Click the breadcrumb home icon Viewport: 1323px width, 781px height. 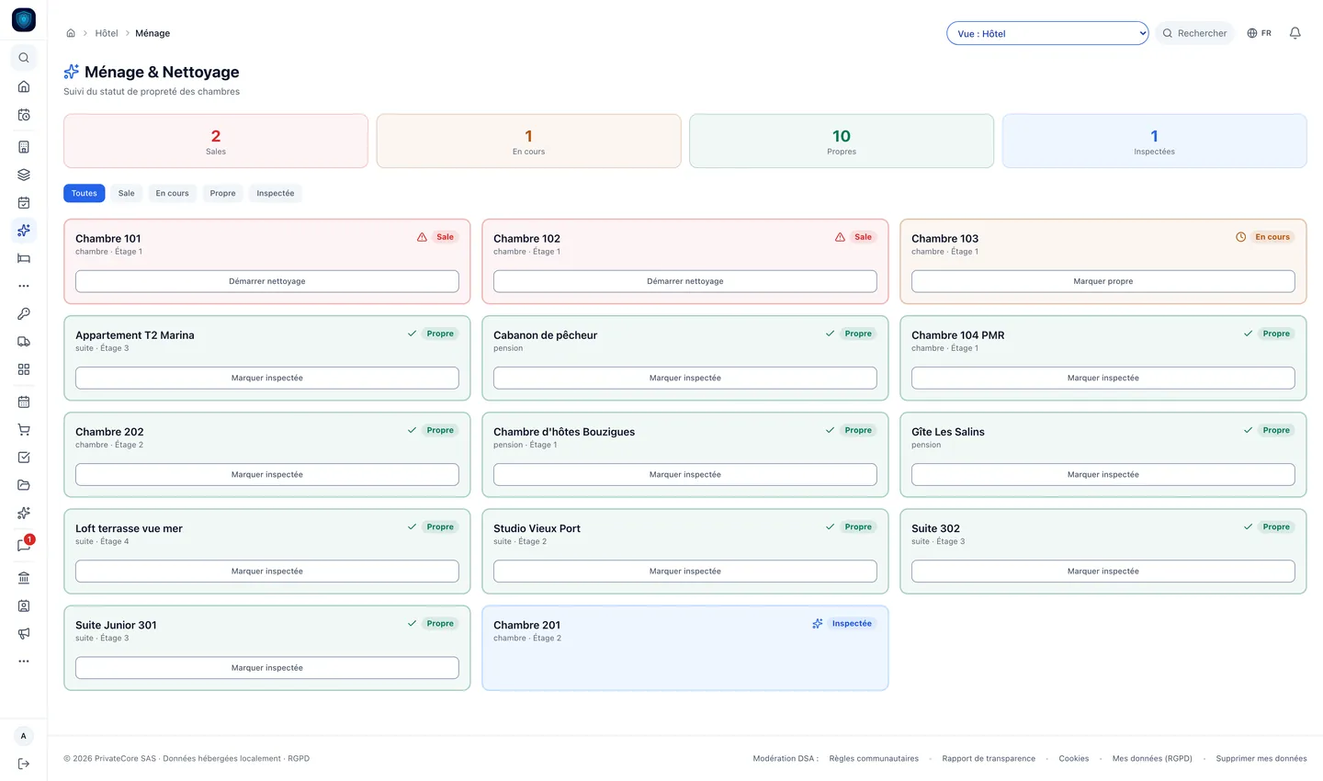(x=71, y=33)
